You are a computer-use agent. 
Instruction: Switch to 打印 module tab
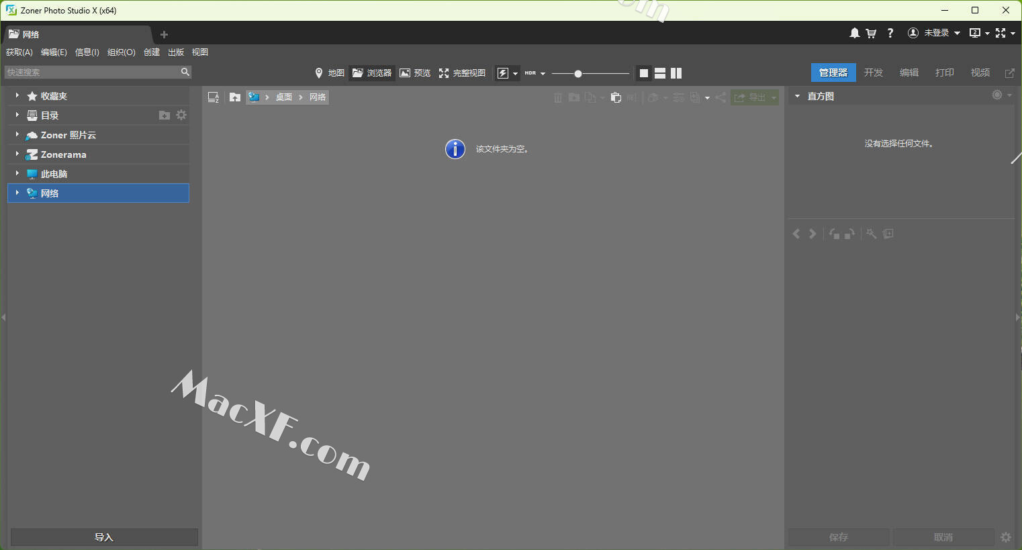(945, 73)
